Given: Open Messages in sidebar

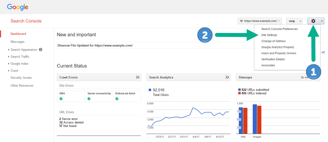Looking at the screenshot, I should tap(18, 42).
